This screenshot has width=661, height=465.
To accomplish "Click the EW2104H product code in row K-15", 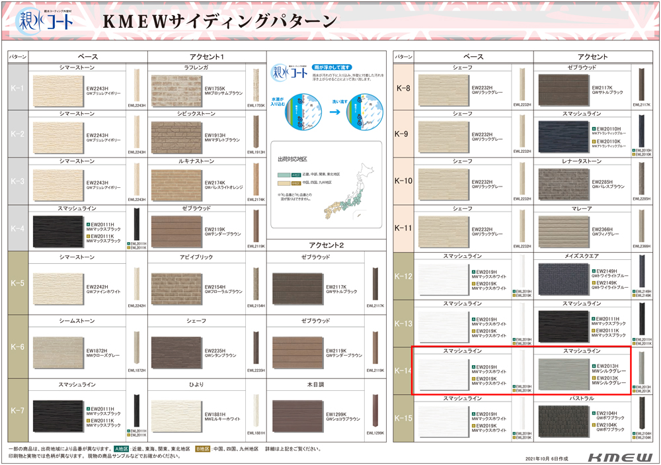I will pyautogui.click(x=607, y=413).
